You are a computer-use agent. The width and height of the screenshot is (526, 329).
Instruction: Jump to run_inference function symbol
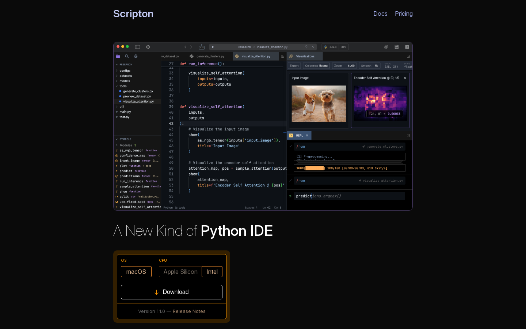(137, 181)
